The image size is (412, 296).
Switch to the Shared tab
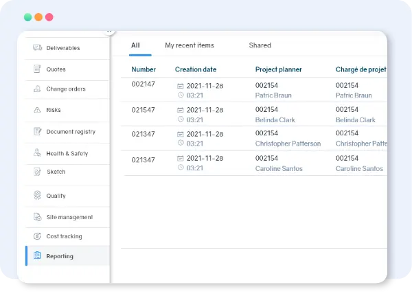point(260,45)
